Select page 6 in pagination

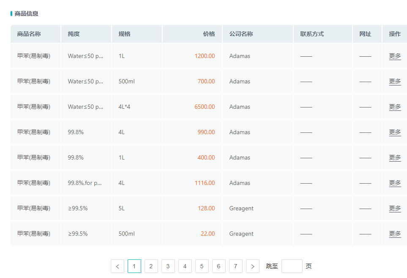[219, 266]
